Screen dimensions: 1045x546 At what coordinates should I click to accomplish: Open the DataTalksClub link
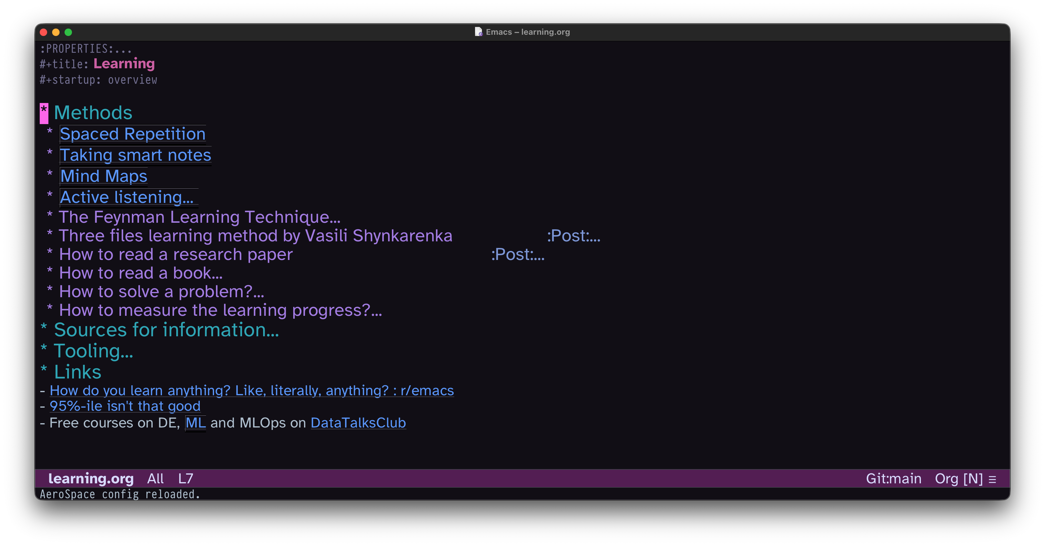click(x=357, y=423)
